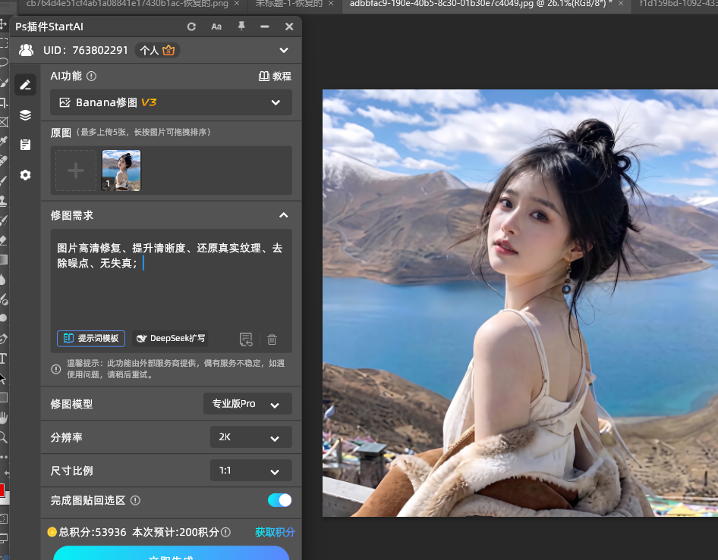Refresh the StartAI plugin panel
Image resolution: width=718 pixels, height=560 pixels.
click(191, 27)
